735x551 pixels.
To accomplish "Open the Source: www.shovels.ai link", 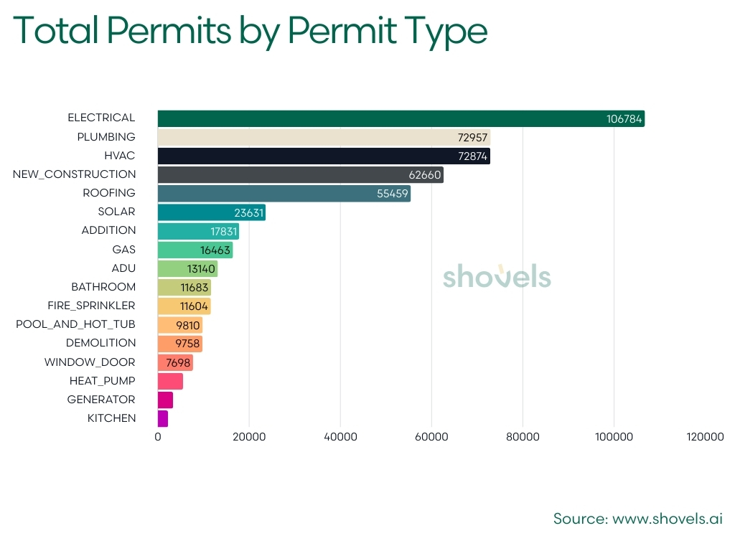I will [638, 519].
